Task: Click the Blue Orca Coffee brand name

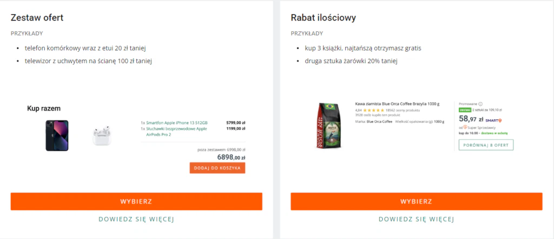Action: coord(379,121)
